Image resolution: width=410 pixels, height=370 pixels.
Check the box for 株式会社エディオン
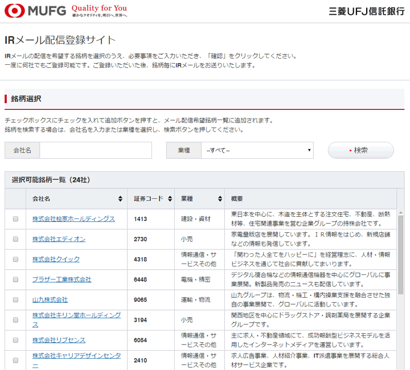pyautogui.click(x=16, y=239)
